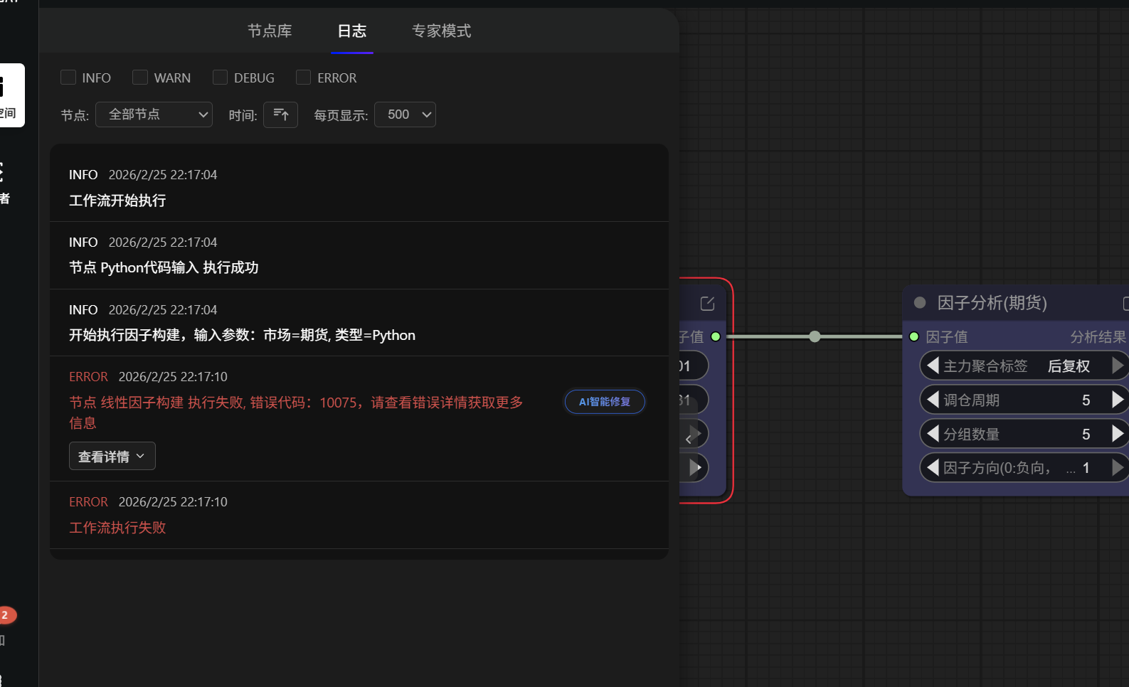Decrease 调仓周期 with the left arrow

pyautogui.click(x=933, y=400)
